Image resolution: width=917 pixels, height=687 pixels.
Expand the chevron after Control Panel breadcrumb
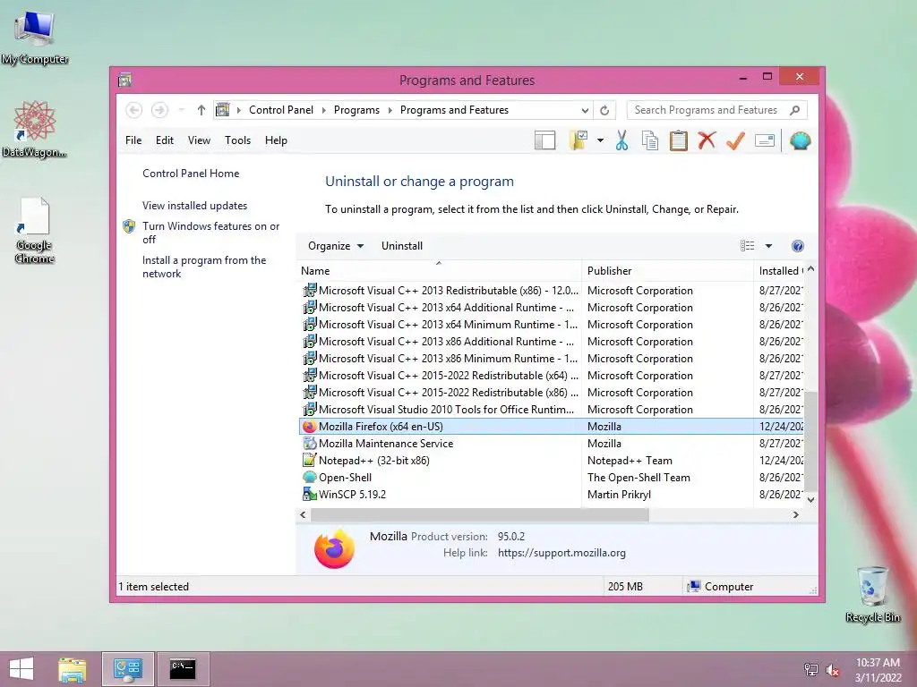click(324, 110)
